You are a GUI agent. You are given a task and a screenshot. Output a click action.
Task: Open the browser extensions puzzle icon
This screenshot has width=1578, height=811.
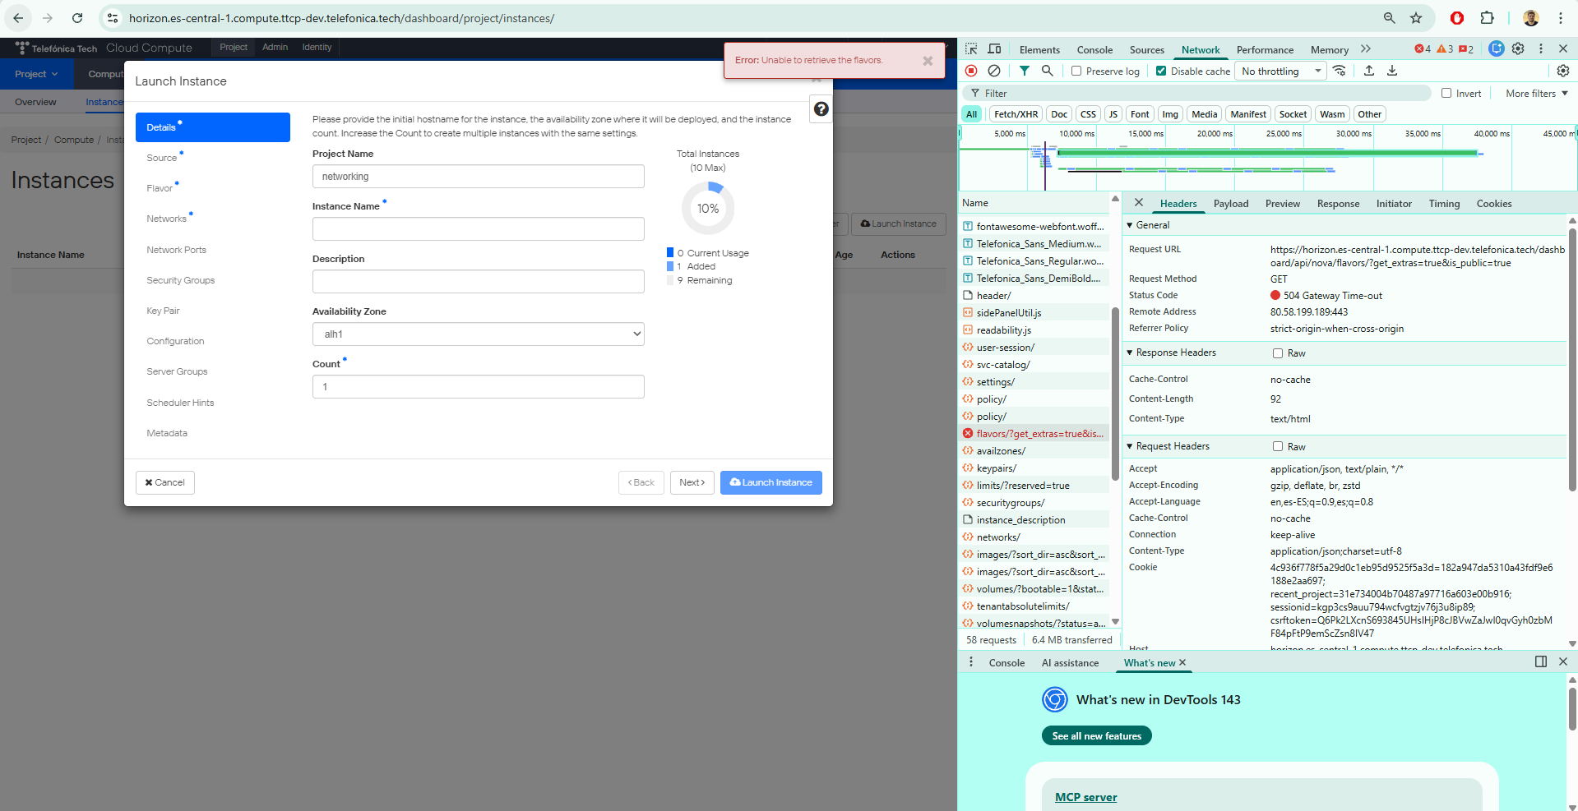tap(1487, 18)
